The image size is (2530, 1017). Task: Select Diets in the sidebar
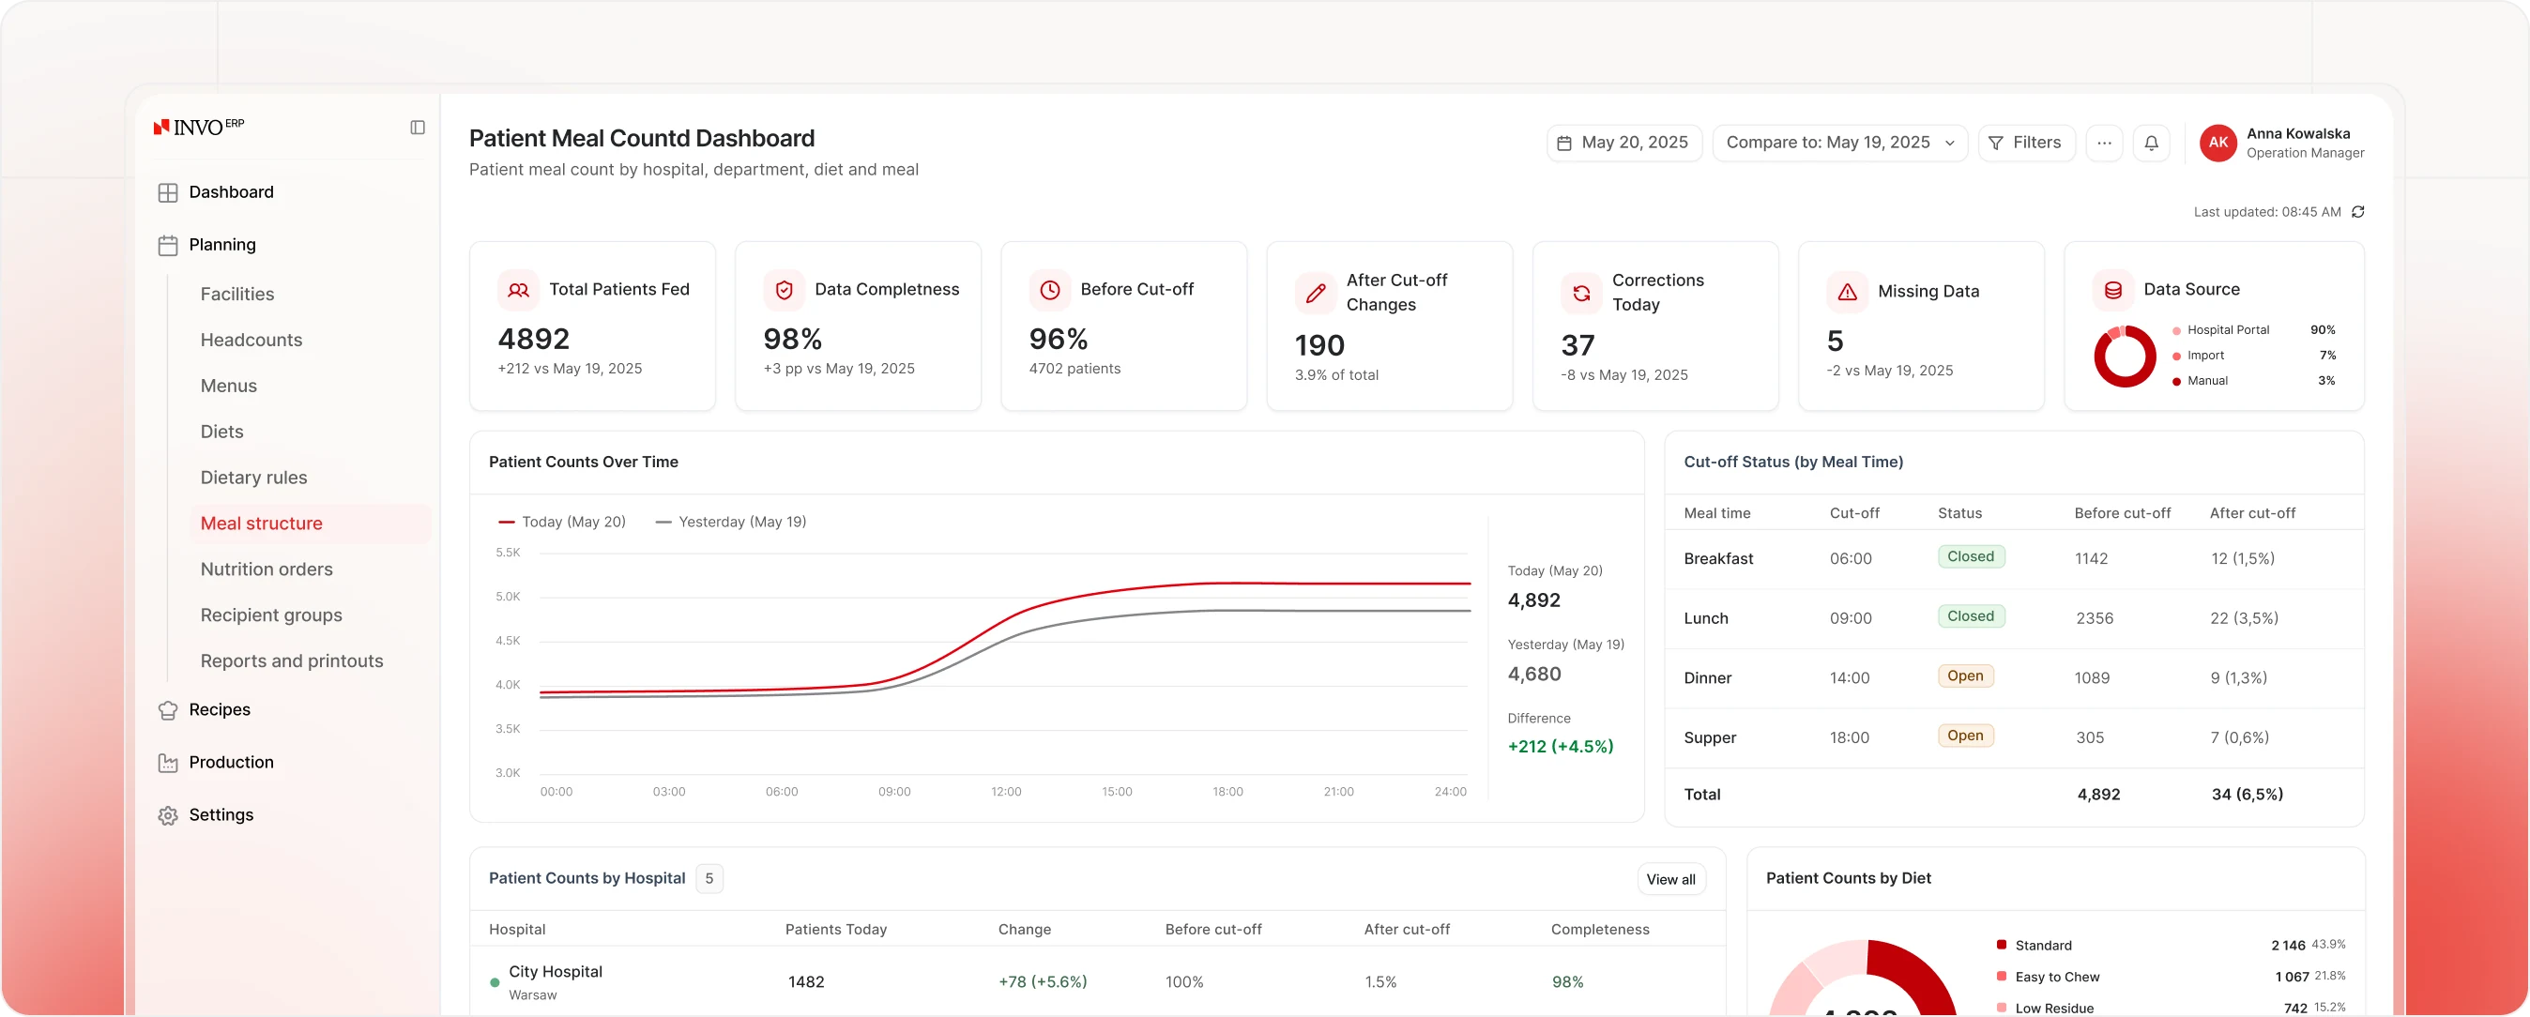(222, 432)
